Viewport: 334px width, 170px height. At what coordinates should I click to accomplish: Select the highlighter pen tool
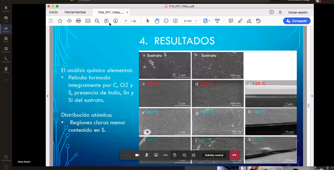240,21
